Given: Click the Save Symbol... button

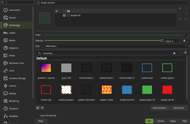Looking at the screenshot, I should click(160, 108).
